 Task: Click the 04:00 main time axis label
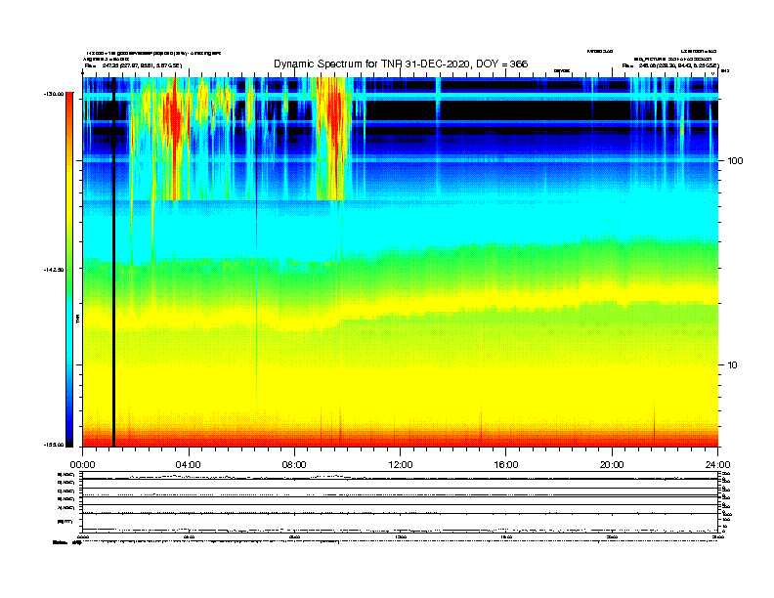(189, 465)
